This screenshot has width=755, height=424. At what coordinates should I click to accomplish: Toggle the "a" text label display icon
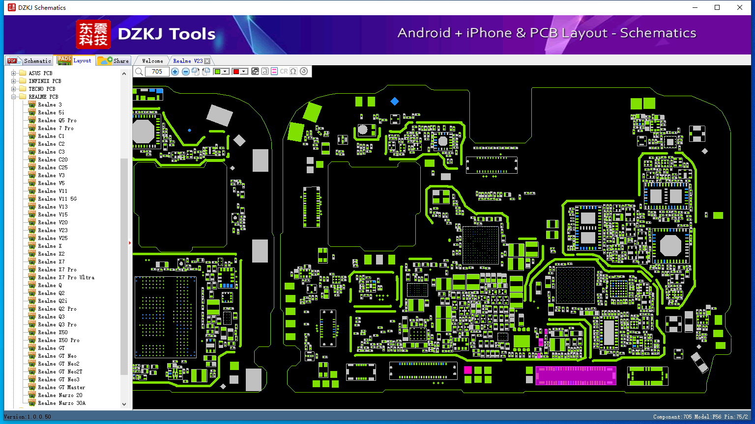[265, 72]
